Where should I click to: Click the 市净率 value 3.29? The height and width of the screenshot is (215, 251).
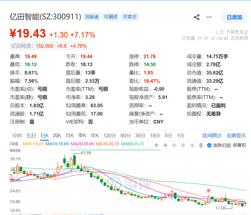pos(90,97)
